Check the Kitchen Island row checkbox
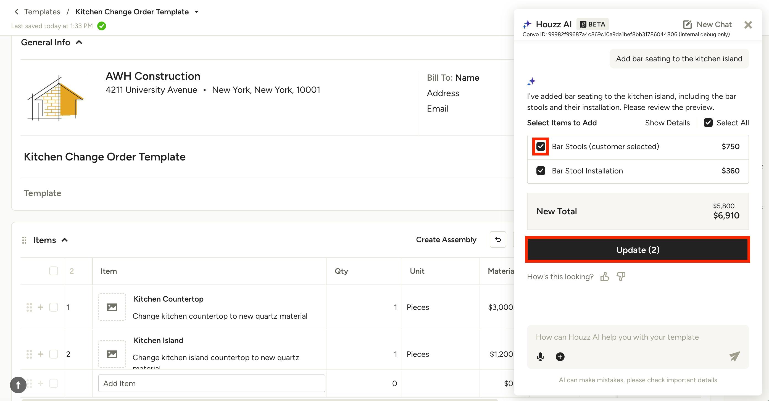This screenshot has width=769, height=401. (x=53, y=354)
